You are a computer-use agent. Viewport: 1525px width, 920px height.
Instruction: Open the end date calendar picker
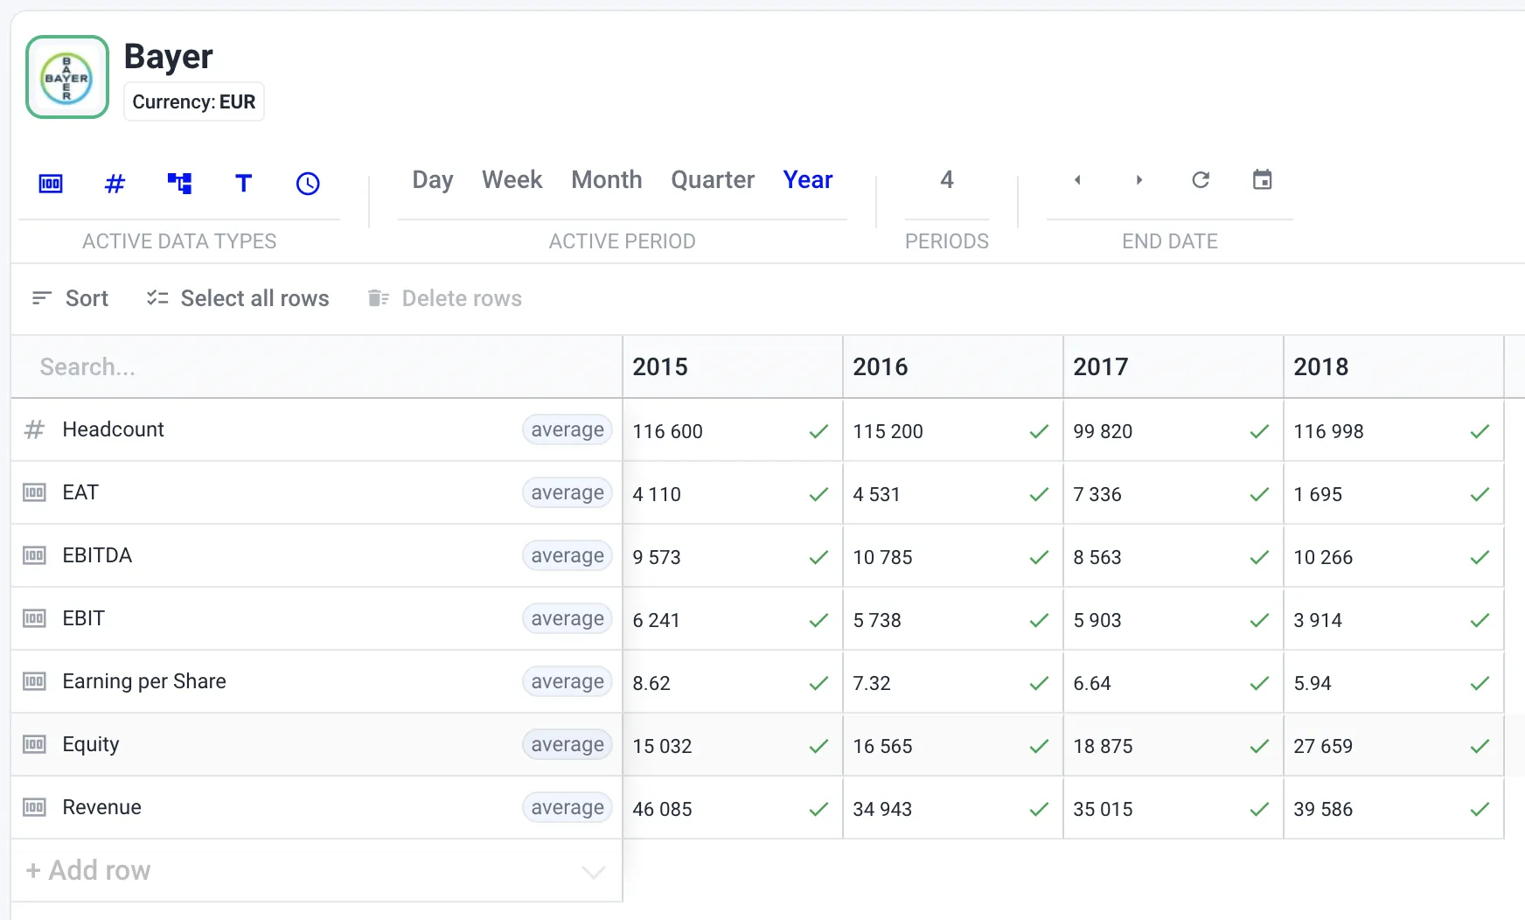(x=1262, y=180)
